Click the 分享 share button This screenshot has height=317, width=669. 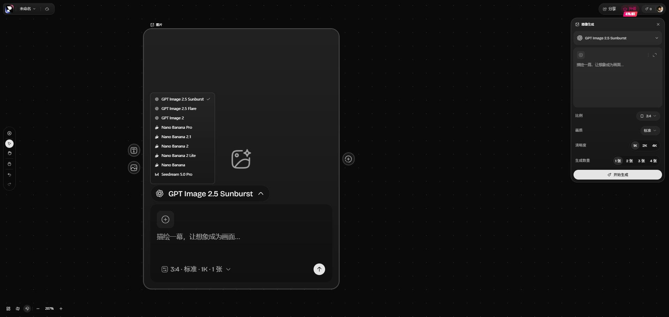pos(609,9)
